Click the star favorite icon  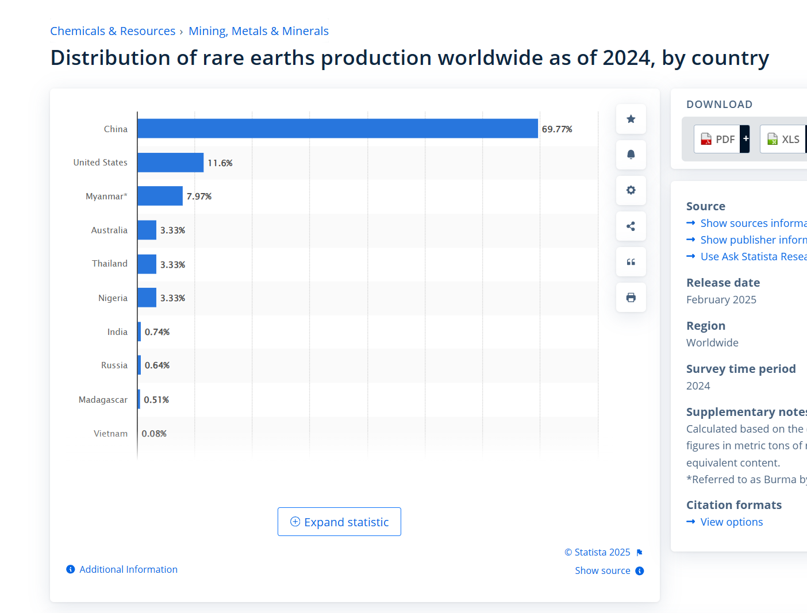[x=631, y=119]
